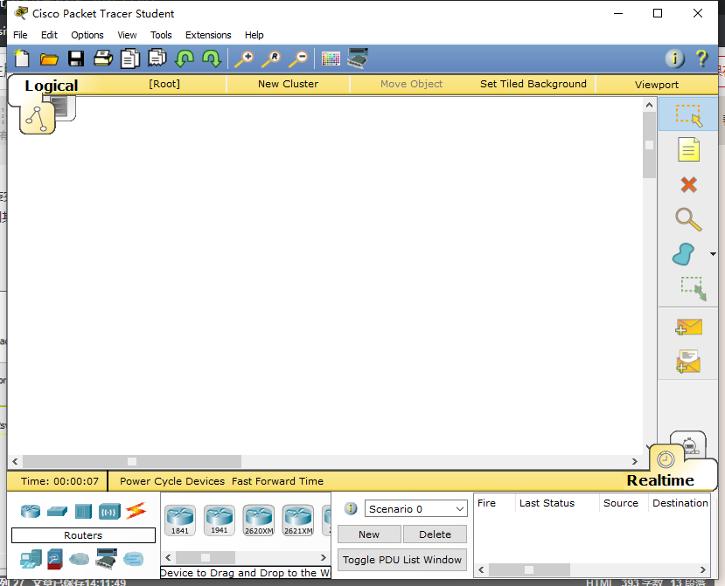This screenshot has height=586, width=725.
Task: Zoom out with minus magnifier icon
Action: click(x=298, y=59)
